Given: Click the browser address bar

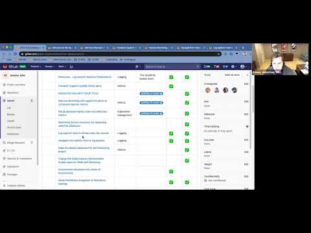Looking at the screenshot, I should point(120,54).
